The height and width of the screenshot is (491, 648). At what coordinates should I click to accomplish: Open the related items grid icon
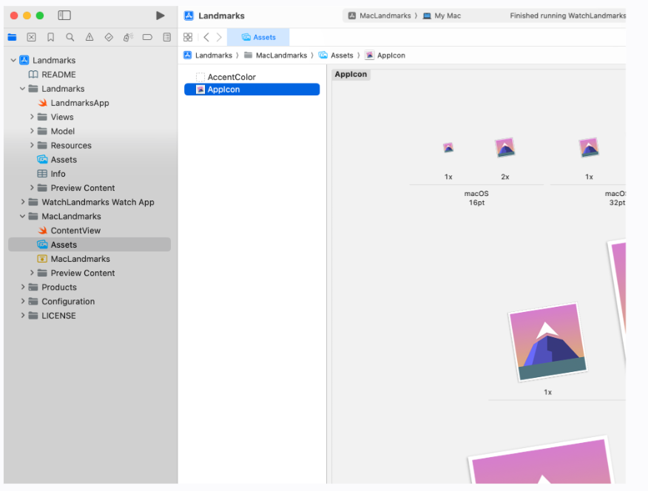point(188,37)
